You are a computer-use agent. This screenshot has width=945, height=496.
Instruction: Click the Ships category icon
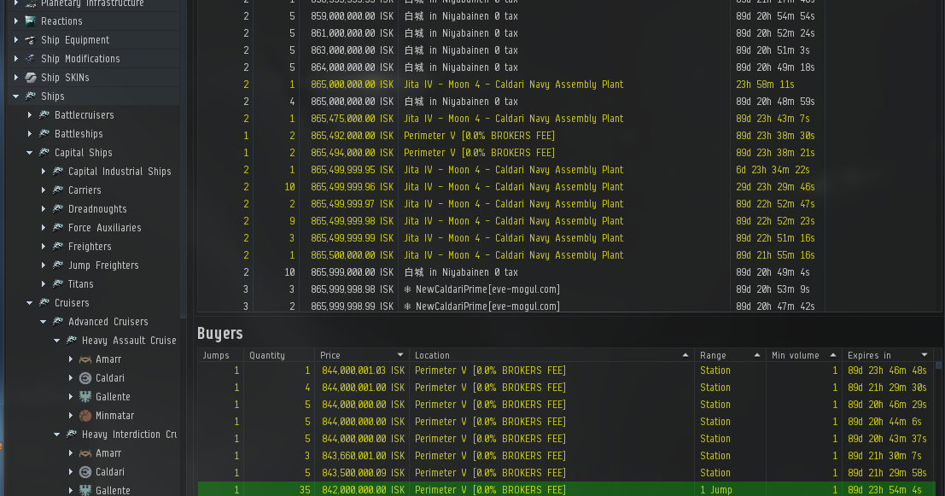pos(30,96)
